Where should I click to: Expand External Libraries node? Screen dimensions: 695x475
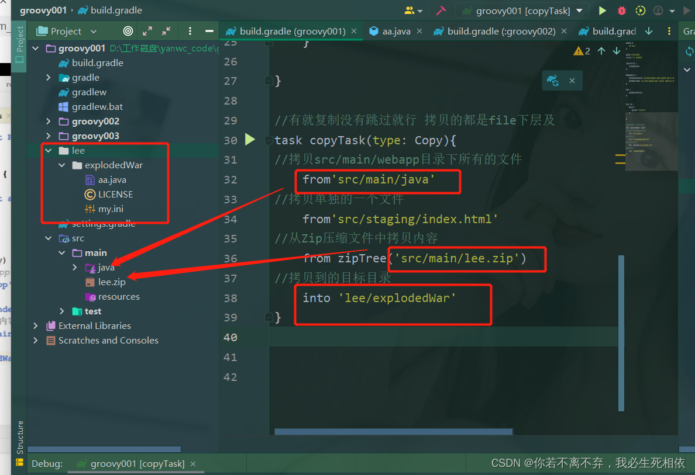pos(36,326)
